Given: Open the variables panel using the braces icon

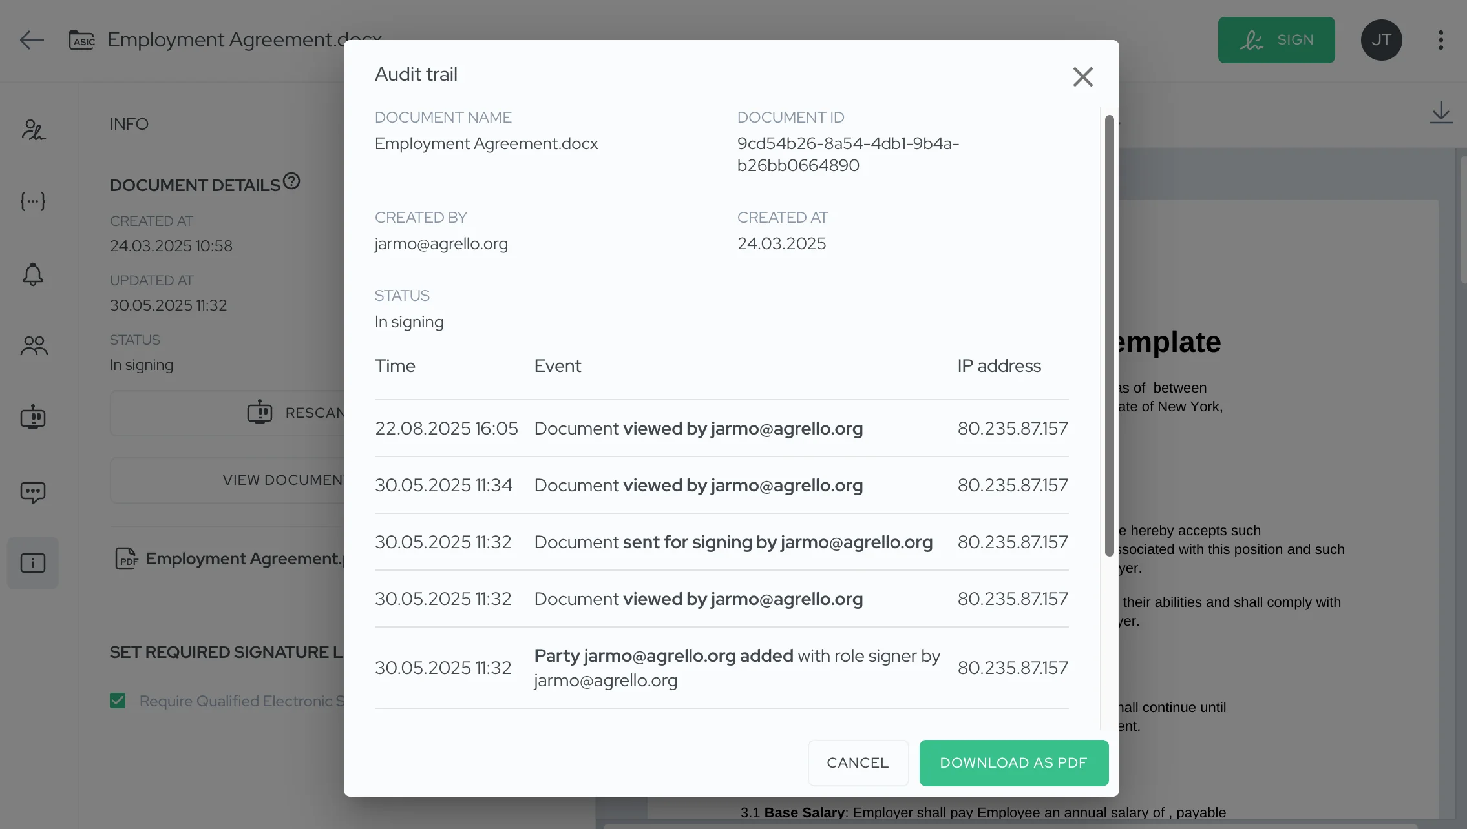Looking at the screenshot, I should (x=32, y=201).
